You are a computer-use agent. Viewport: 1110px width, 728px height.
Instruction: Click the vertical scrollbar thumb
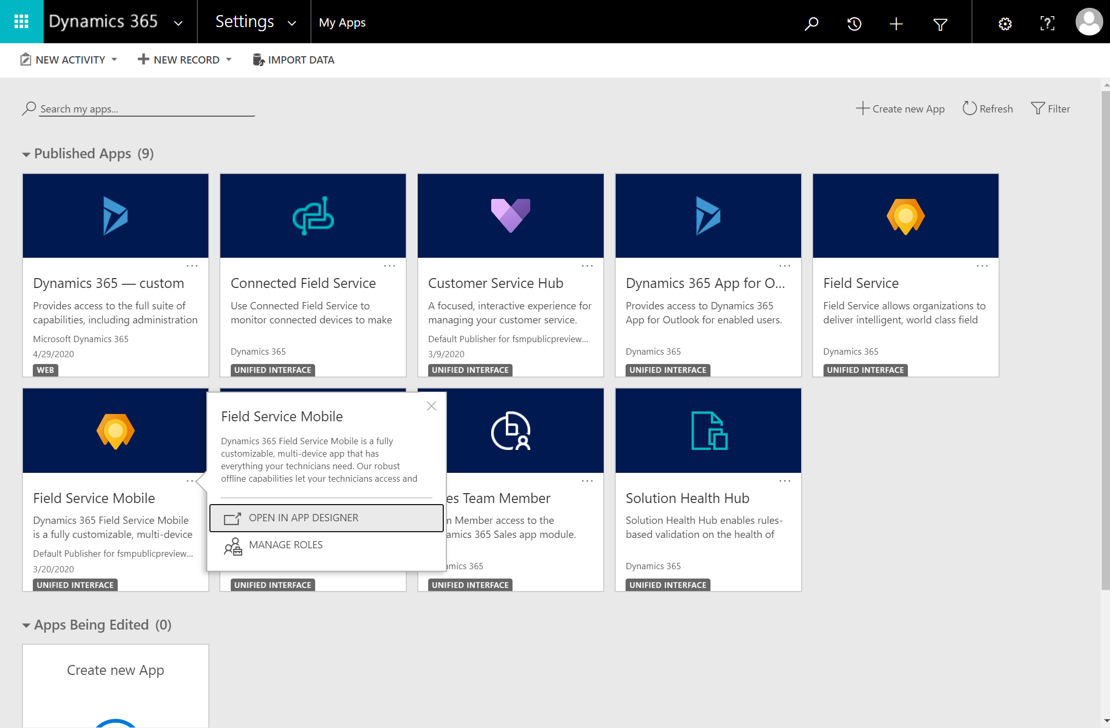(x=1105, y=341)
